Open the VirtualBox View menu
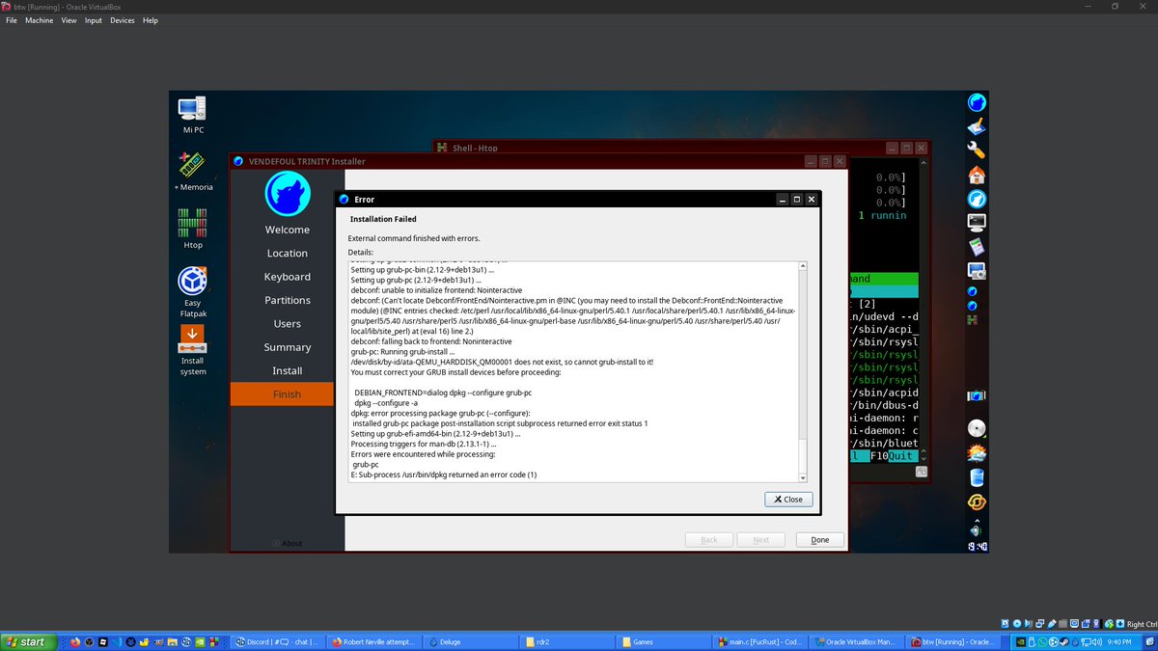 [x=69, y=20]
